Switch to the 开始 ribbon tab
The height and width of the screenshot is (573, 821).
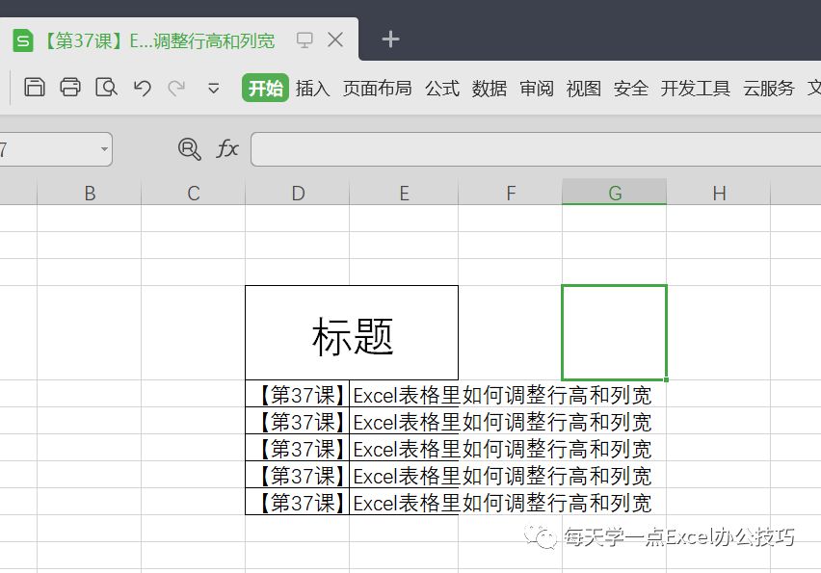click(x=265, y=88)
